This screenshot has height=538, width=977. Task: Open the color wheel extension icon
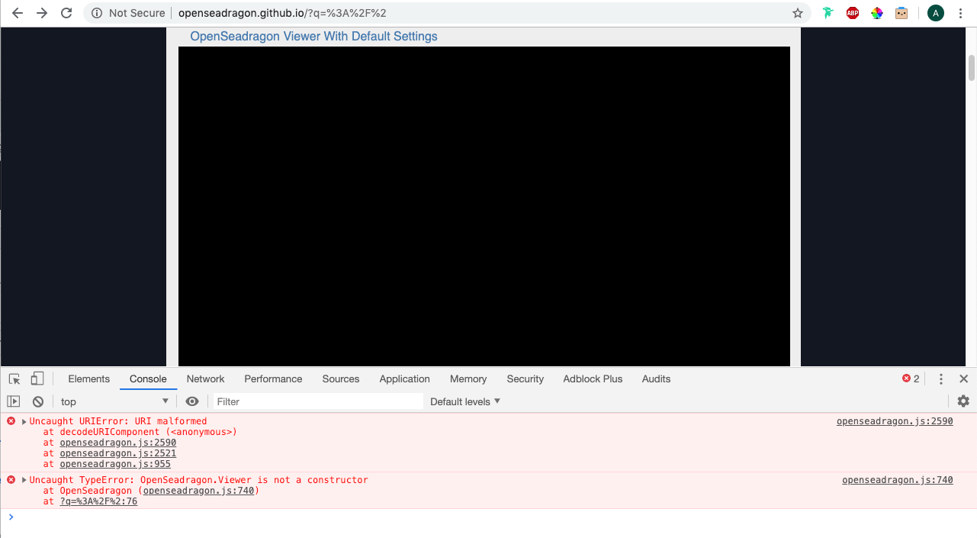pos(876,13)
